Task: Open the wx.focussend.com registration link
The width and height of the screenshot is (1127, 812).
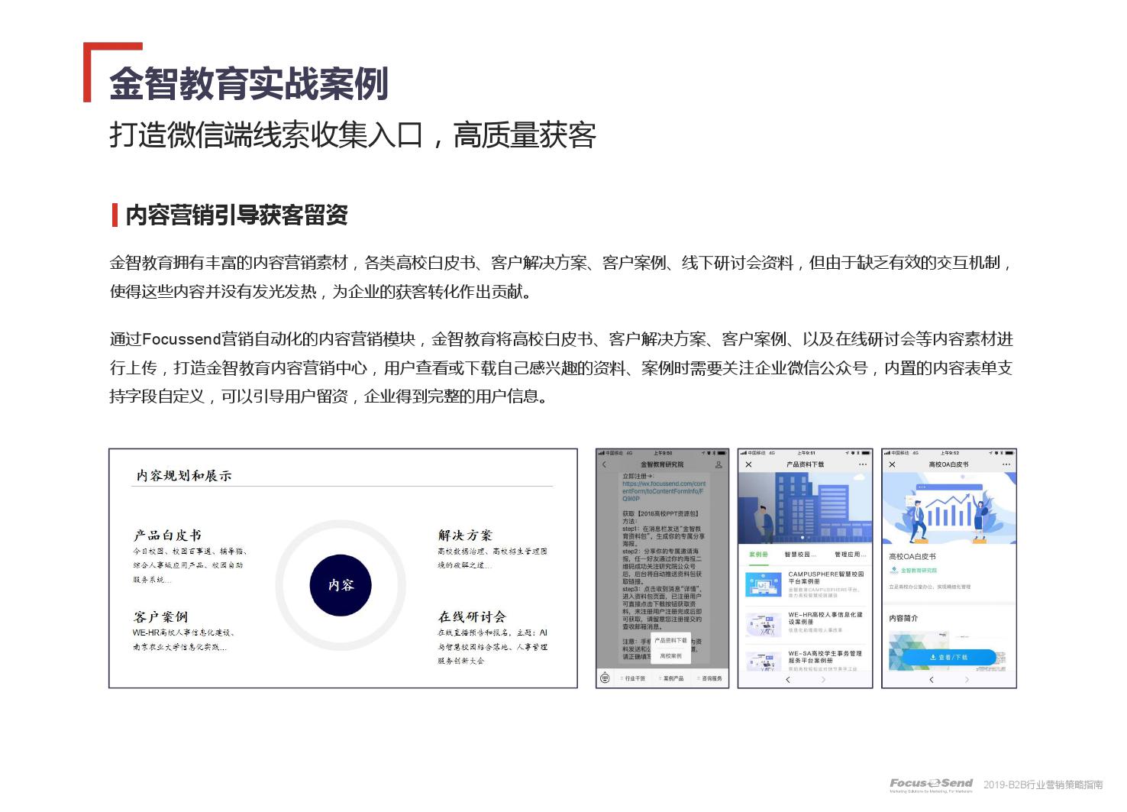Action: pos(664,490)
